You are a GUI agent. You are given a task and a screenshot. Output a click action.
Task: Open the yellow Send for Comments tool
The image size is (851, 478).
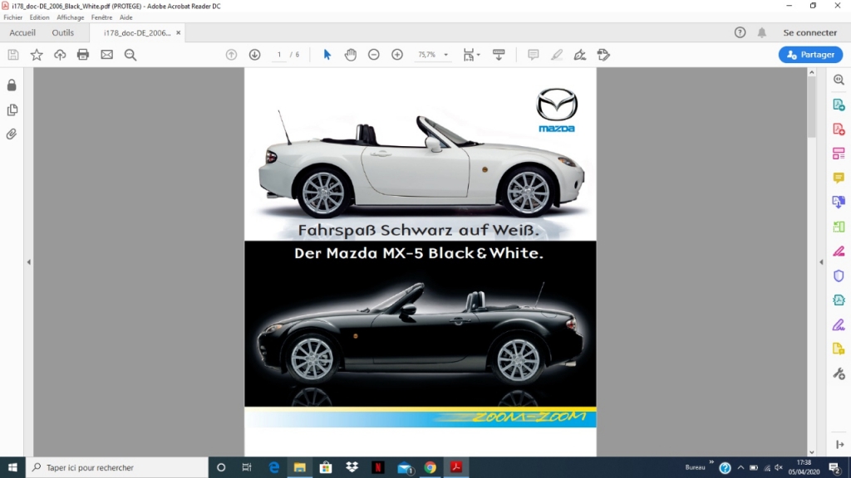point(839,349)
